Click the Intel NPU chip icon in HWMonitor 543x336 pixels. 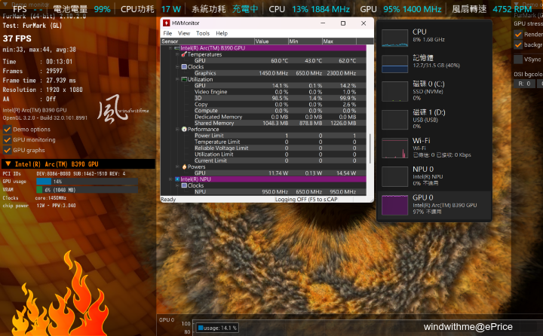(177, 179)
